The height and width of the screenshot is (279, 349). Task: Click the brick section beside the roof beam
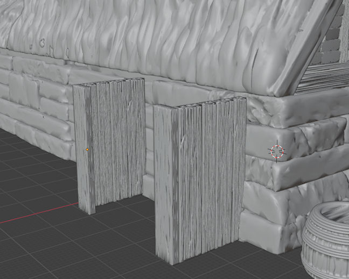[x=330, y=43]
